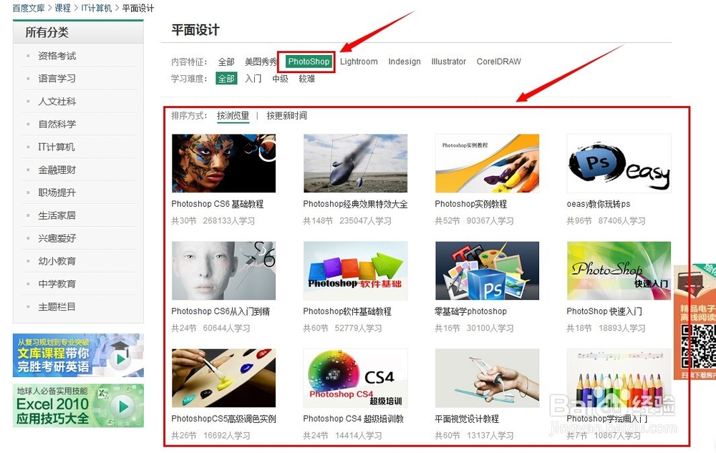Open Excel 2010 应用技巧大全 banner
716x453 pixels.
coord(78,406)
